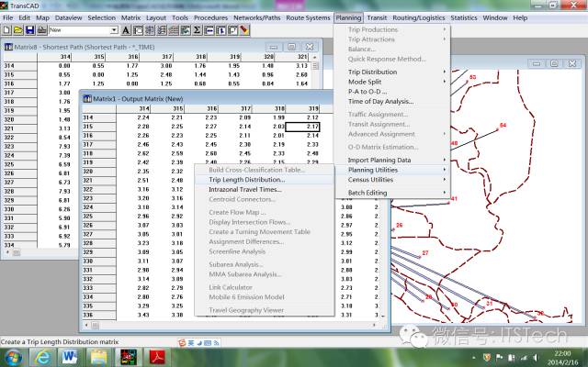Viewport: 588px width, 367px height.
Task: Select Trip Length Distribution... entry
Action: pyautogui.click(x=265, y=180)
